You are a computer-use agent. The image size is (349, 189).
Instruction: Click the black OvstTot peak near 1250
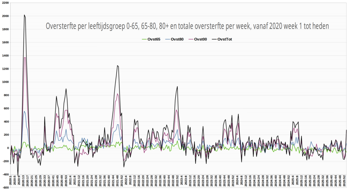(x=118, y=66)
